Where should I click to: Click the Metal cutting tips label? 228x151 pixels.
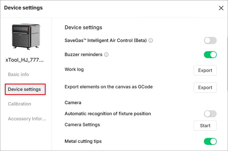(83, 141)
